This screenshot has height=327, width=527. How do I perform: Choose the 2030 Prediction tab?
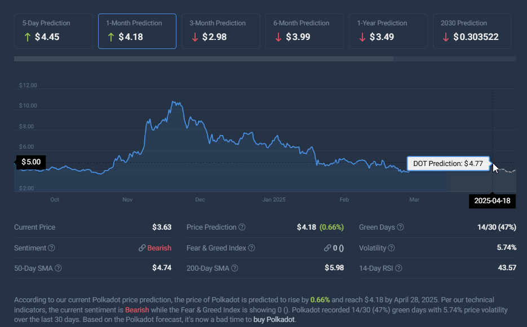[x=472, y=32]
